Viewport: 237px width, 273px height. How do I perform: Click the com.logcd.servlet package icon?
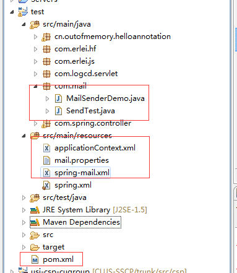pos(46,74)
